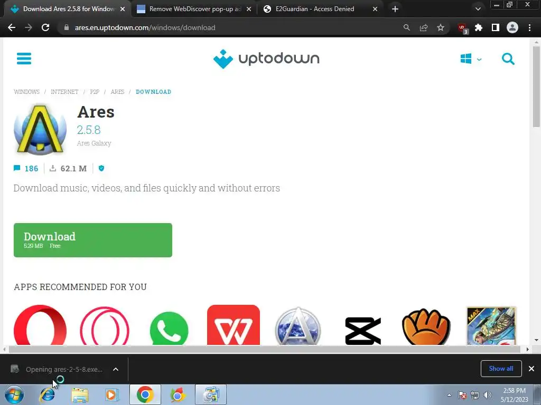Reload the current page
541x405 pixels.
coord(45,27)
